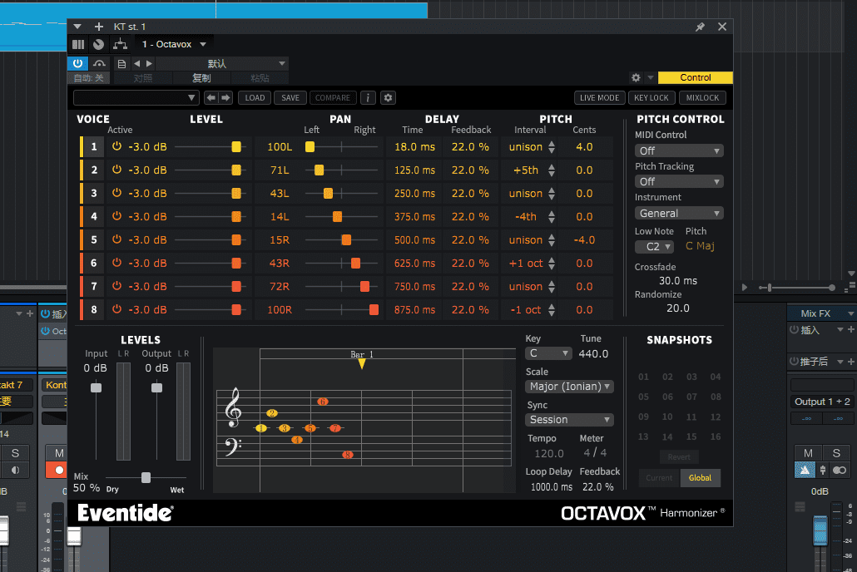Screen dimensions: 857x572
Task: Open the Pitch Tracking dropdown
Action: [679, 181]
